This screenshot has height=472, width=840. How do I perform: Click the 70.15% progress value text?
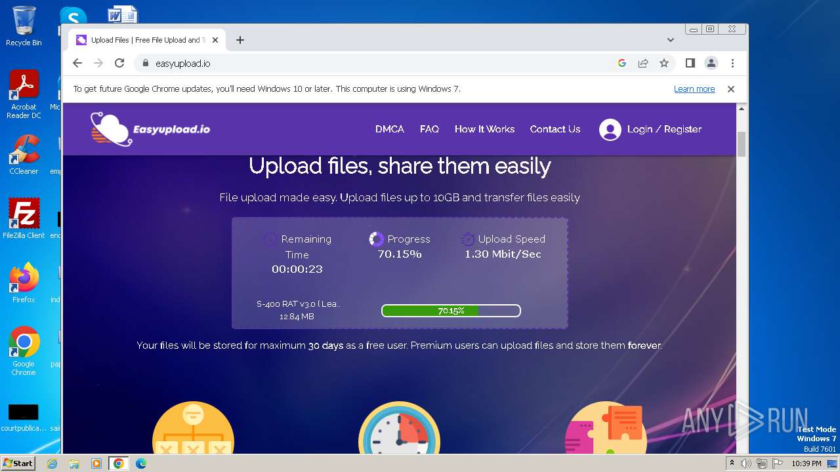[x=400, y=254]
